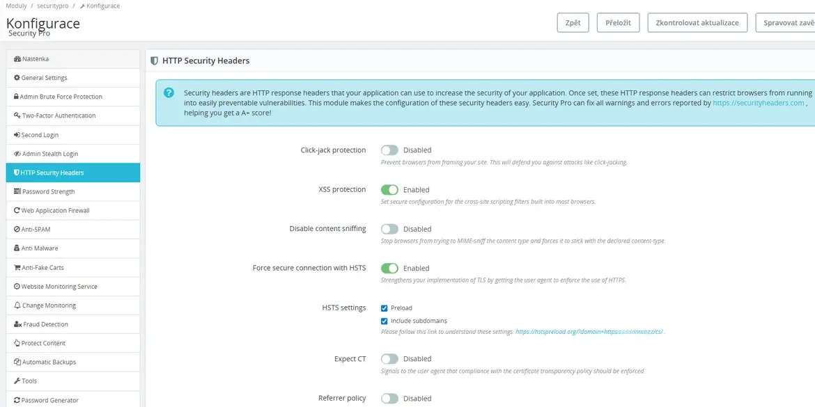Open the hstspreload.org settings link
The width and height of the screenshot is (815, 407).
[x=589, y=332]
